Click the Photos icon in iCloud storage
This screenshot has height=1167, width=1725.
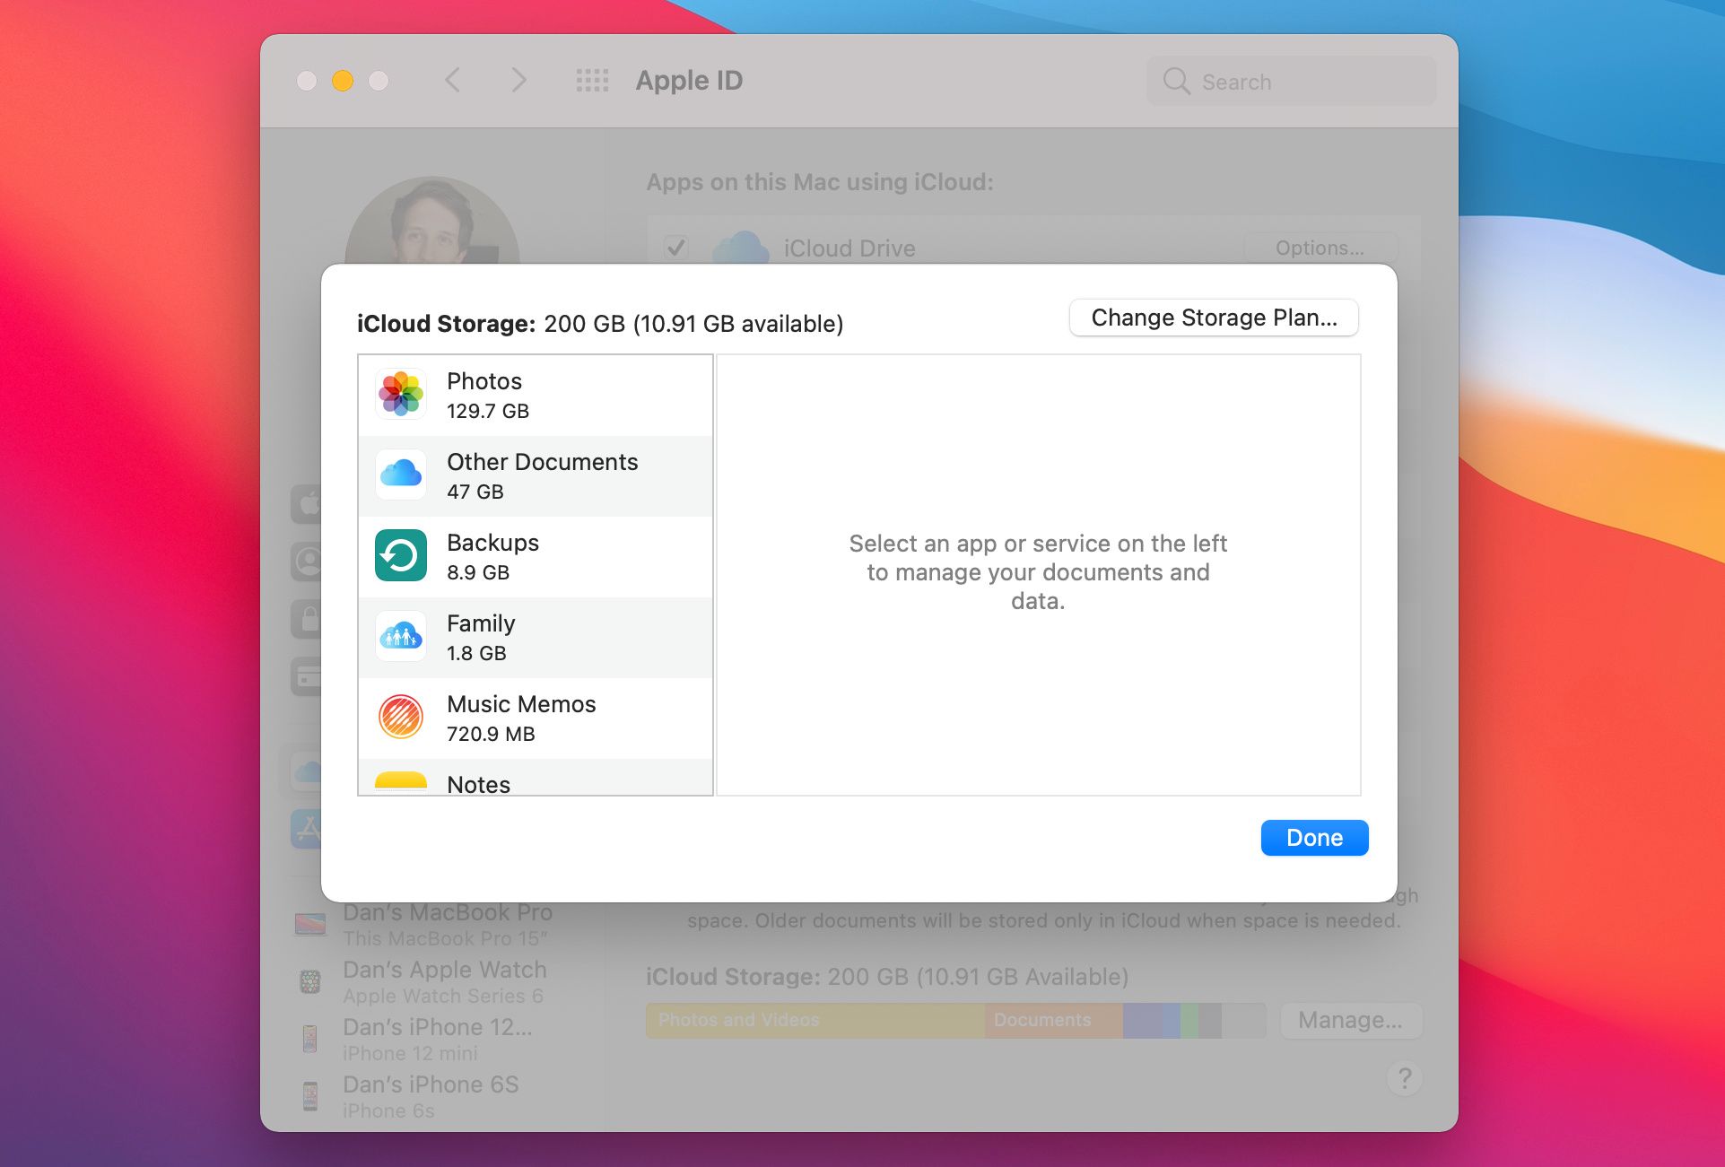point(400,394)
